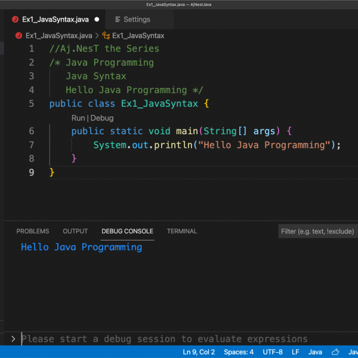Screen dimensions: 358x358
Task: Open Ex1_JavaSyntax.java breadcrumb file dropdown
Action: click(x=58, y=36)
